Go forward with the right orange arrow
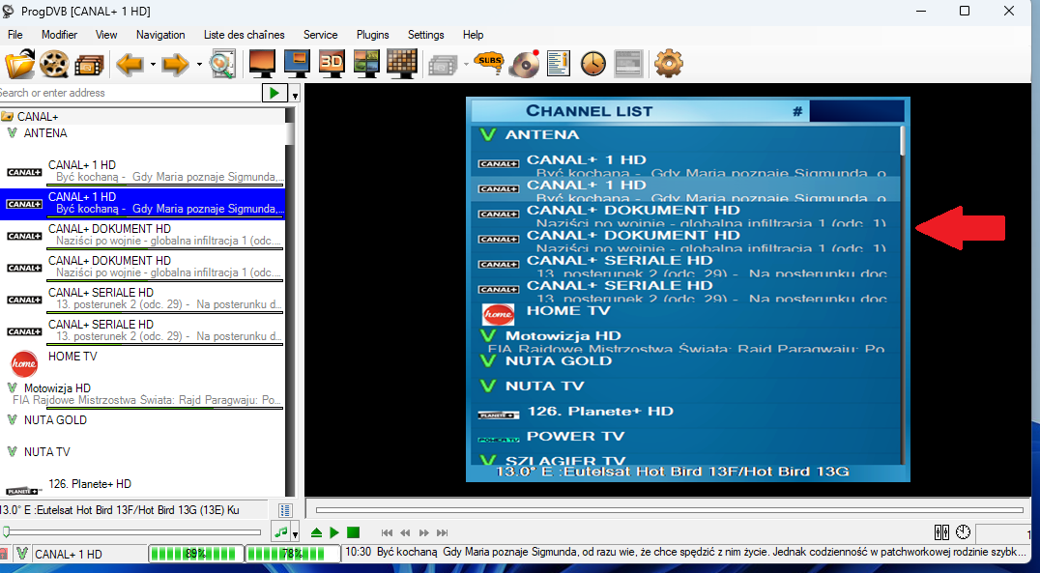This screenshot has width=1040, height=573. coord(176,65)
